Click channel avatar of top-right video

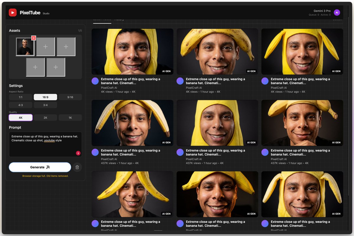tap(265, 81)
